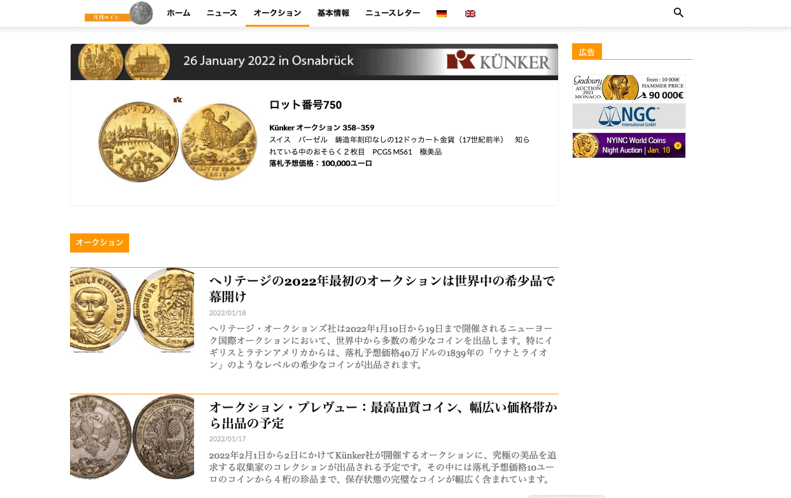This screenshot has width=791, height=498.
Task: Click Roman gold coin article thumbnail
Action: [x=132, y=311]
